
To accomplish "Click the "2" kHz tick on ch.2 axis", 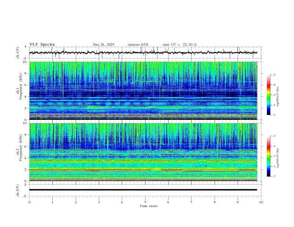I will click(x=26, y=170).
